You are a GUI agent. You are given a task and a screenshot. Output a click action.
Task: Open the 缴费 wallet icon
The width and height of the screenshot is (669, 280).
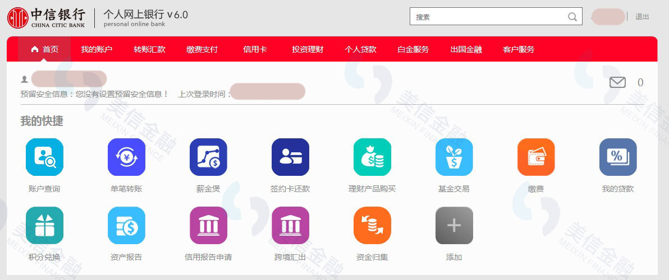pyautogui.click(x=537, y=157)
